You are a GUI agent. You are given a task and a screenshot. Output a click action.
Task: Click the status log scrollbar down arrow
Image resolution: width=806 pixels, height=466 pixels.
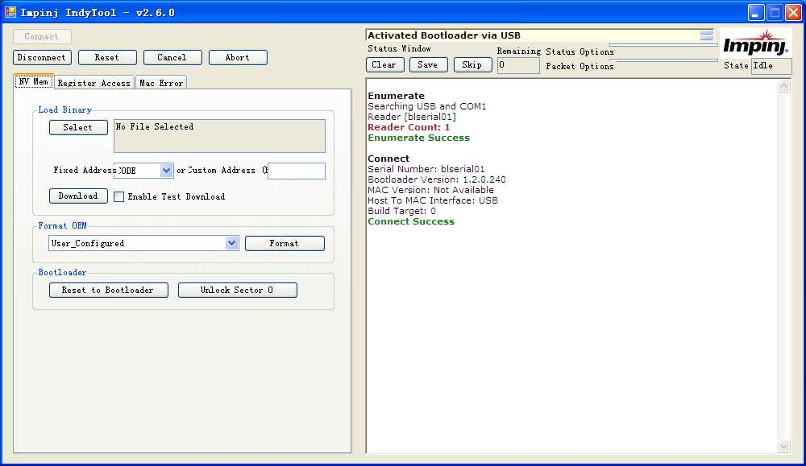[784, 446]
